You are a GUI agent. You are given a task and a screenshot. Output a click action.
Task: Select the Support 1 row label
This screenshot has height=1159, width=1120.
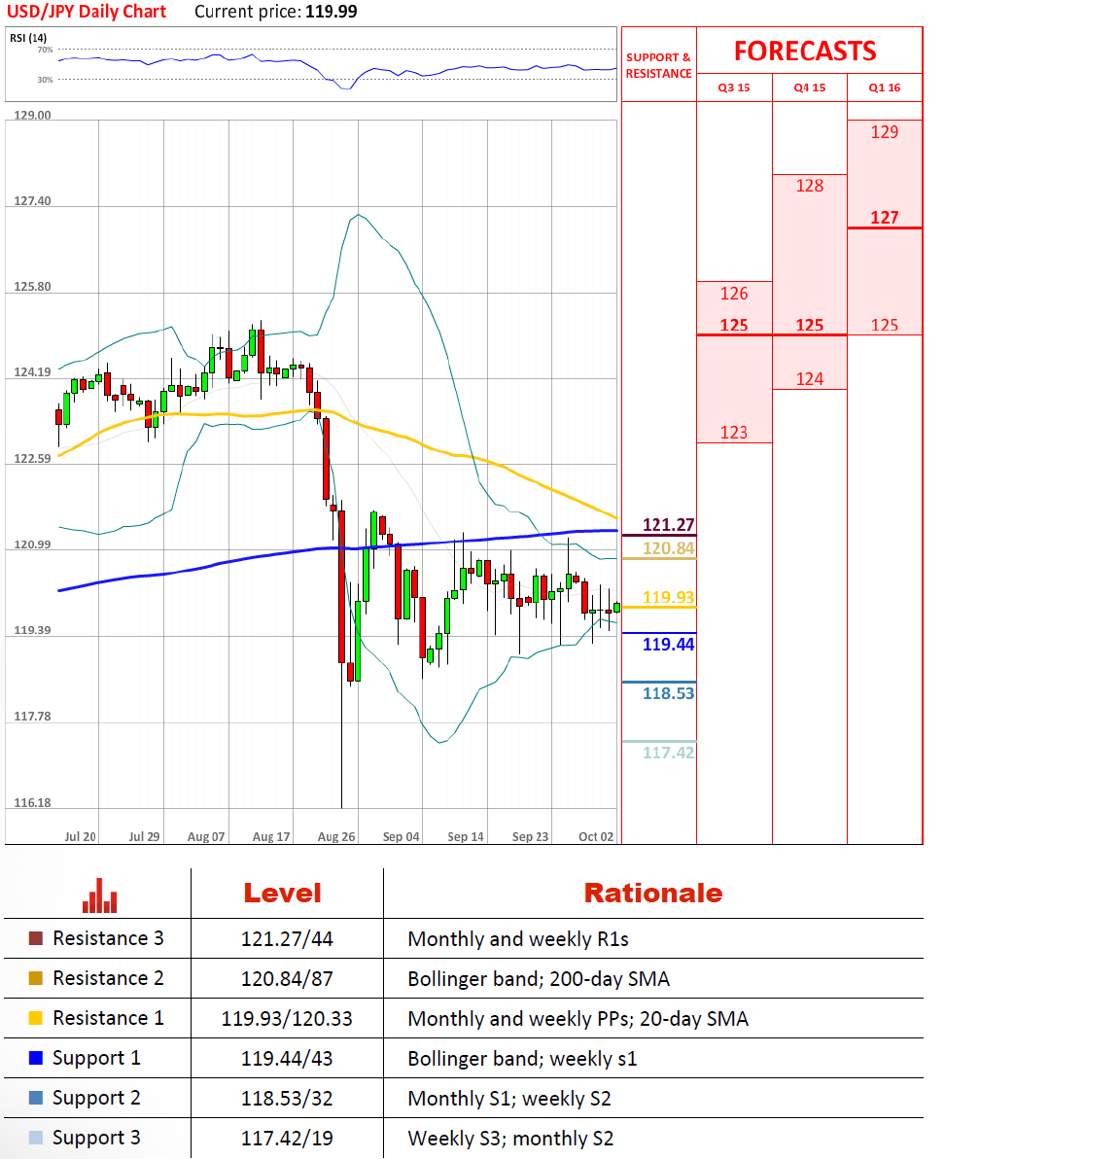96,1058
